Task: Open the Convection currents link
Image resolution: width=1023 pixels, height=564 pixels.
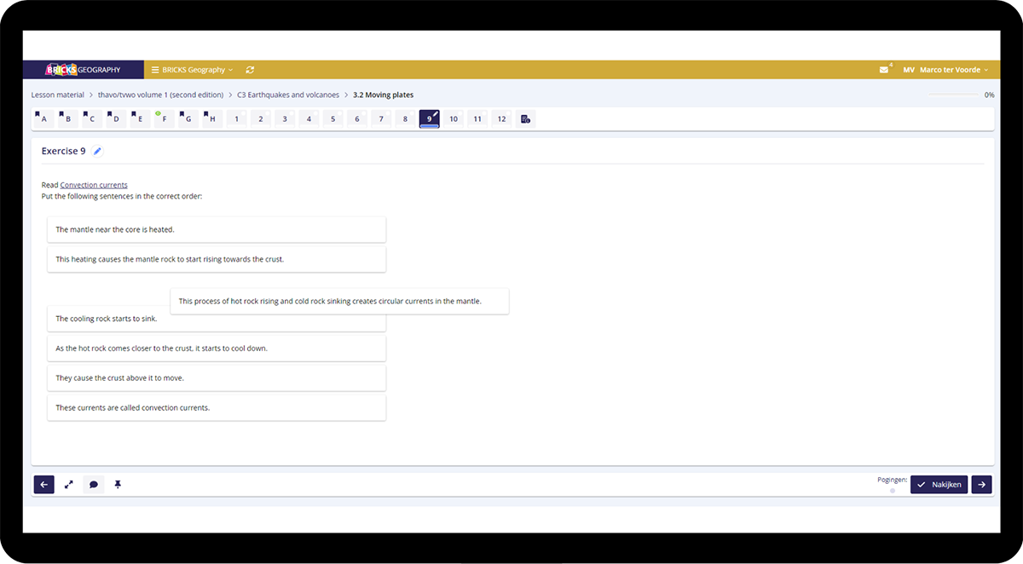Action: click(x=94, y=185)
